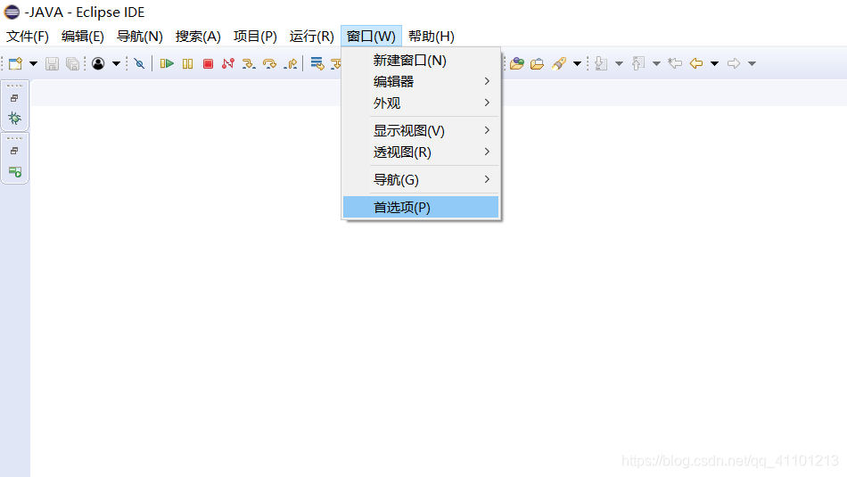847x477 pixels.
Task: Click the Step Over icon
Action: tap(269, 63)
